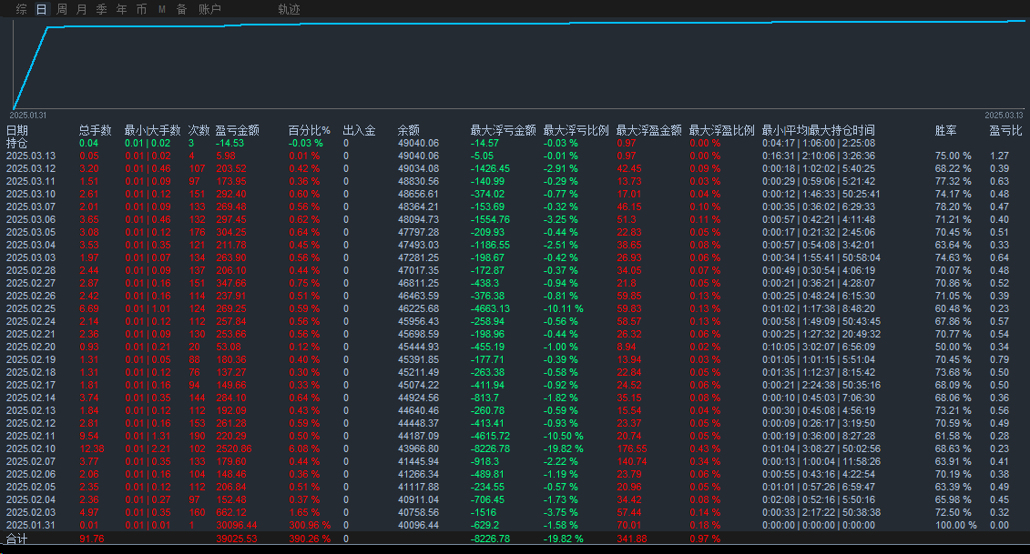Select the 2025.02.28 date row
This screenshot has width=1030, height=554.
pos(31,270)
